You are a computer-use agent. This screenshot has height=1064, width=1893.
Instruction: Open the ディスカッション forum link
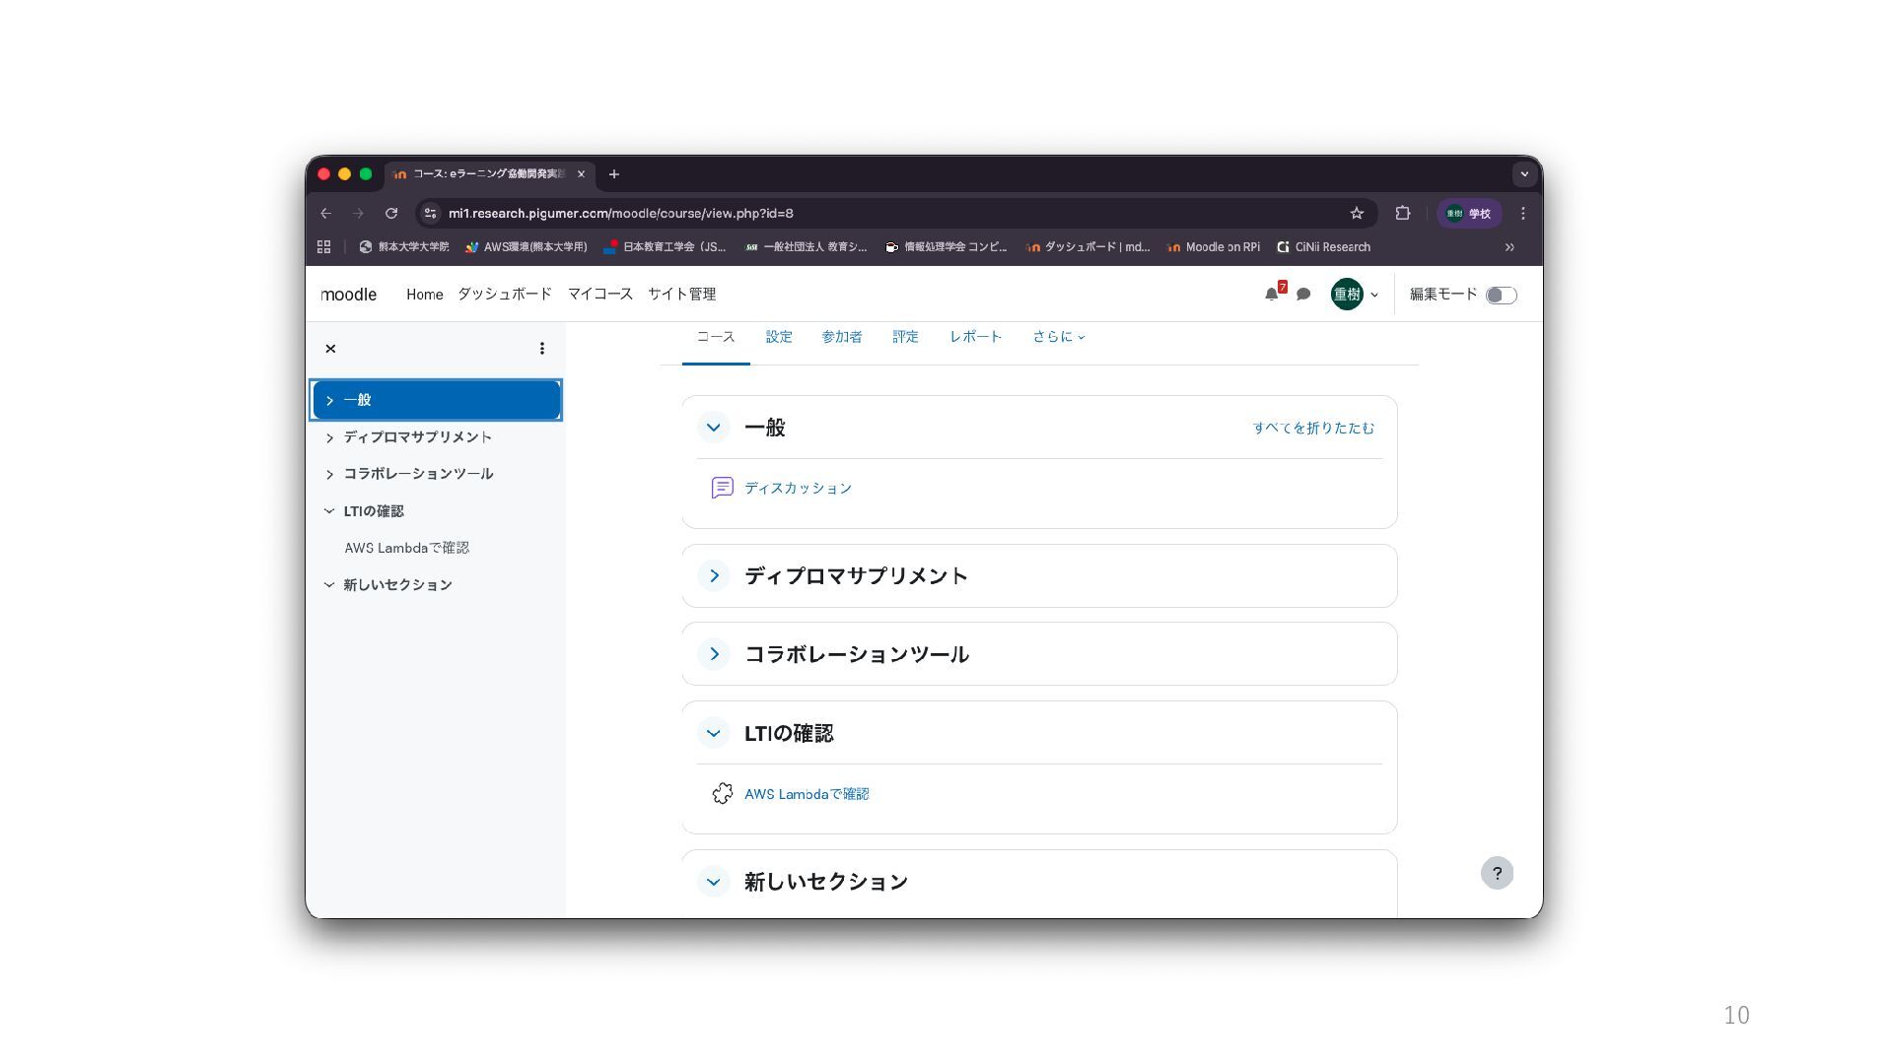point(798,489)
